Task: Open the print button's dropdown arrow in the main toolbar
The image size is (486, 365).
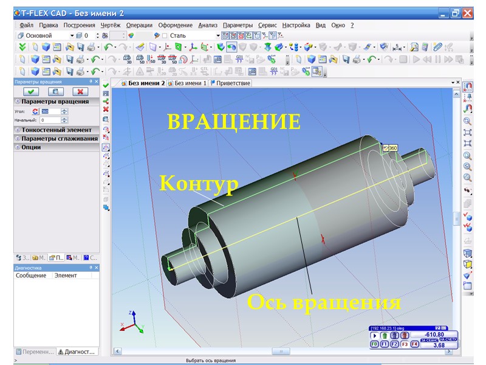Action: click(98, 47)
